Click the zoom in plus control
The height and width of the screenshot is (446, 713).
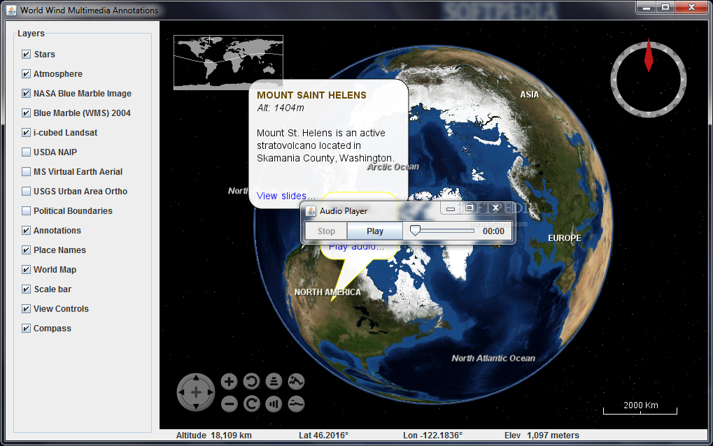click(x=230, y=382)
